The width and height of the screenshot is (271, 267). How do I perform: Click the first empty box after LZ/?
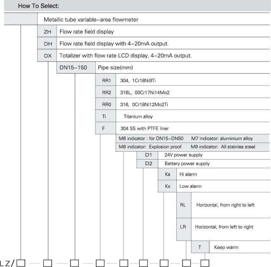pos(21,262)
